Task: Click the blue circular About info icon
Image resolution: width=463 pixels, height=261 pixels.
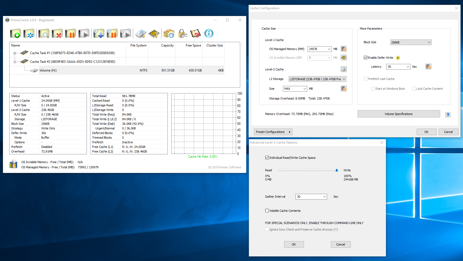Action: coord(209,33)
